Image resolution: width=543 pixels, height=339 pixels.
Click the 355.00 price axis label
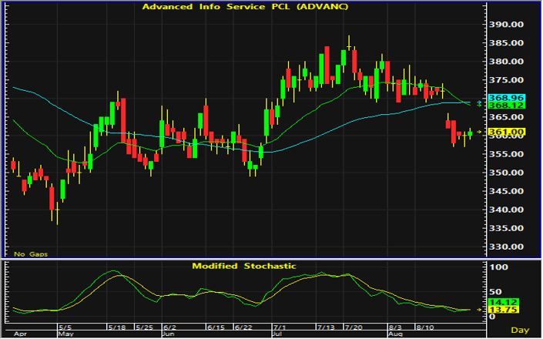click(506, 154)
